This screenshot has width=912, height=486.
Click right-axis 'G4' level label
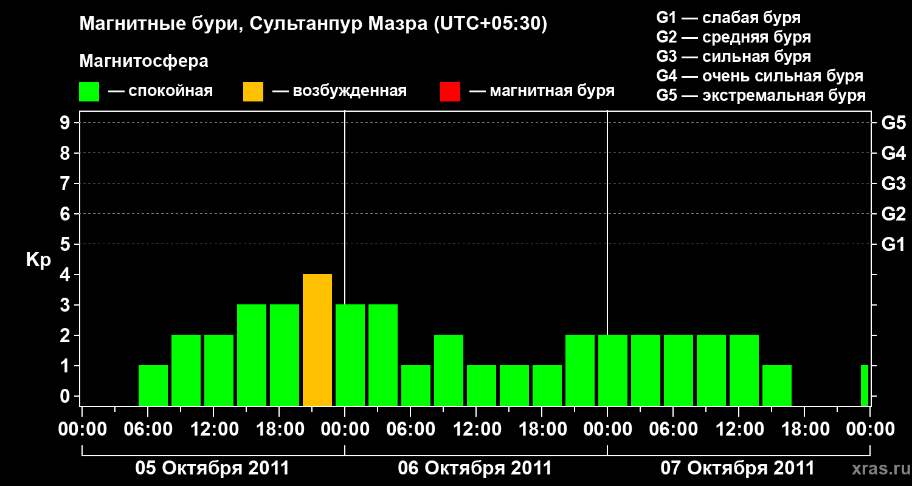point(894,153)
